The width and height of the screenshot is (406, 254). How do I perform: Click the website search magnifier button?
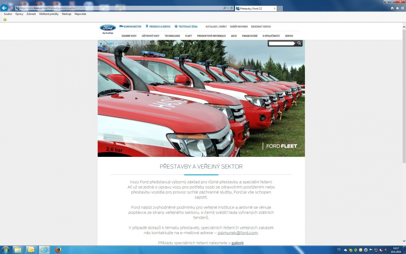pyautogui.click(x=299, y=43)
